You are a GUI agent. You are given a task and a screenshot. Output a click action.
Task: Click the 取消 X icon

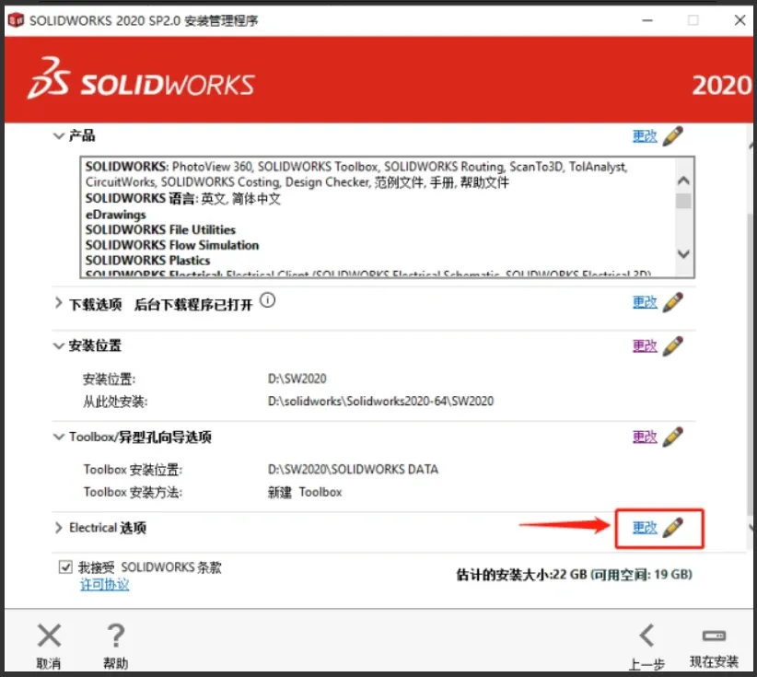(x=49, y=636)
